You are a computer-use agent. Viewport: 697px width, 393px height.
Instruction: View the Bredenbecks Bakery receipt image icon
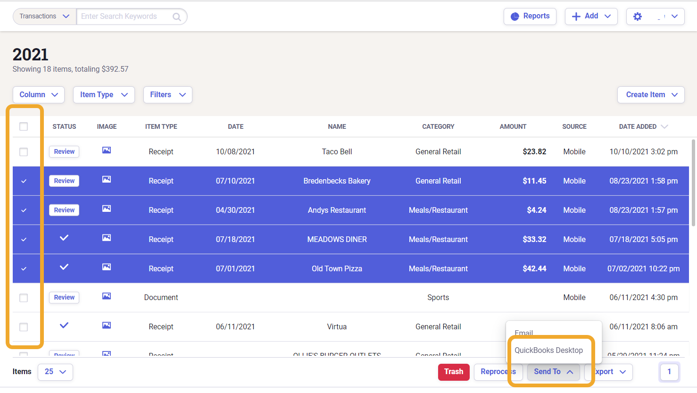pos(107,180)
